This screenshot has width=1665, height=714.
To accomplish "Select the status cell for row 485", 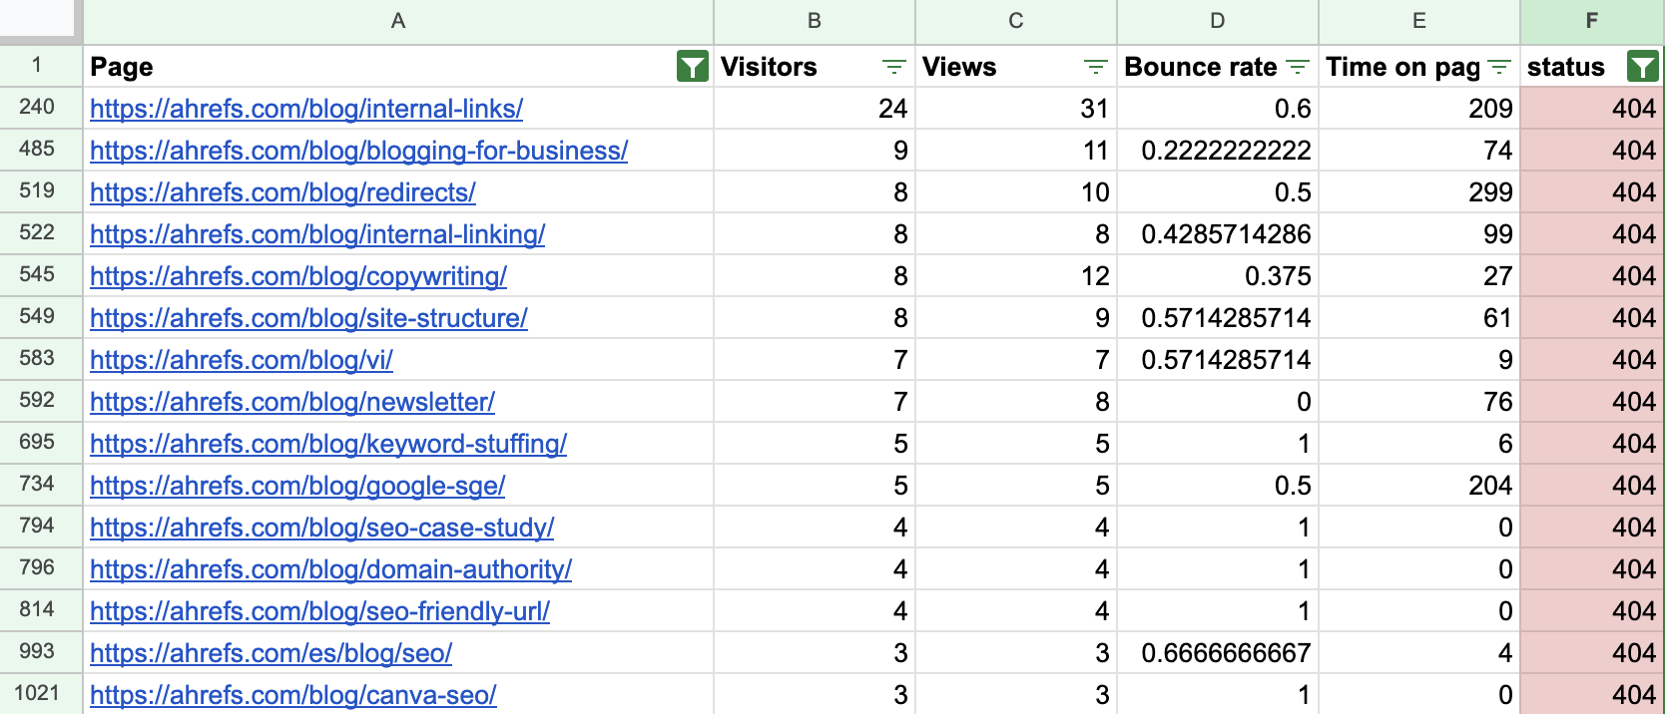I will click(x=1591, y=151).
